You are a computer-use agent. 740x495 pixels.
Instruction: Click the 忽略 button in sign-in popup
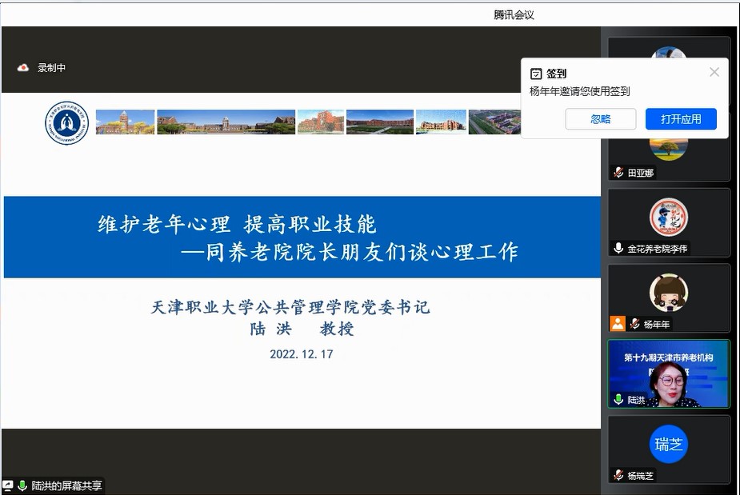600,119
